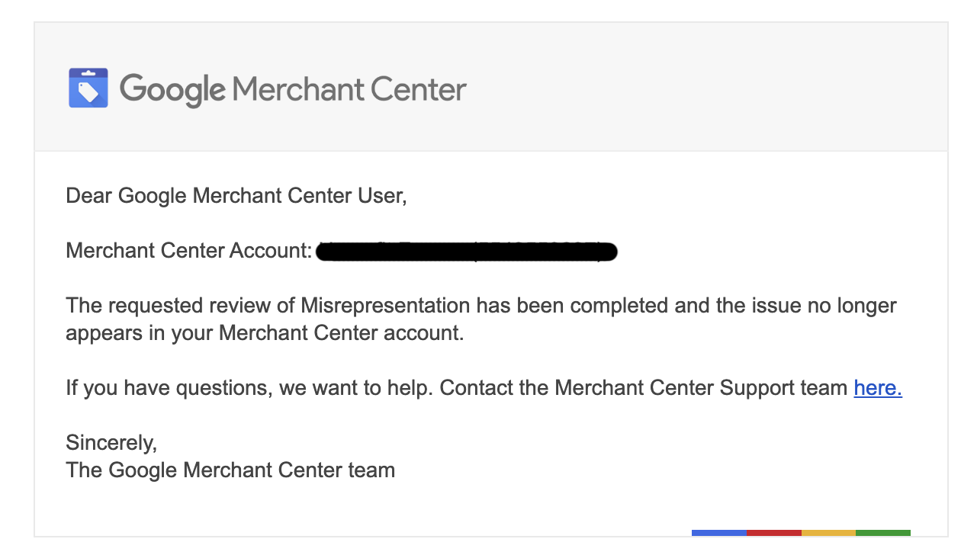
Task: Open the Support team "here." link
Action: point(878,388)
